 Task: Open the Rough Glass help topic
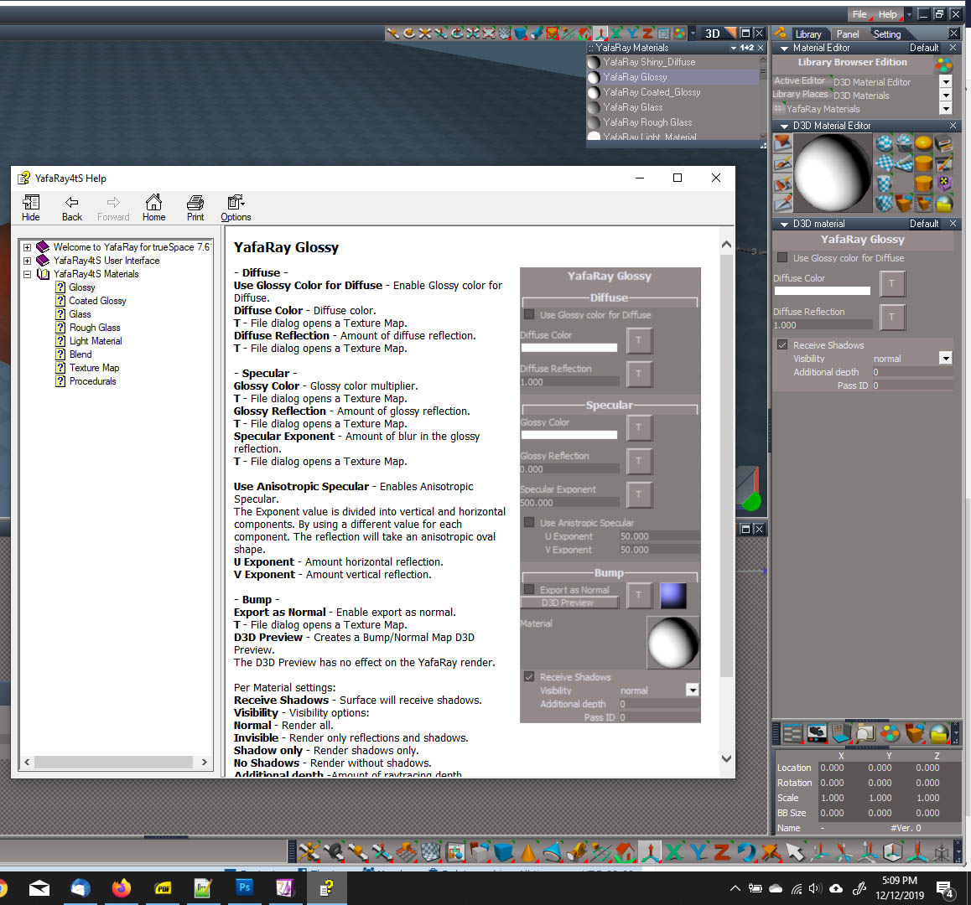[x=95, y=328]
